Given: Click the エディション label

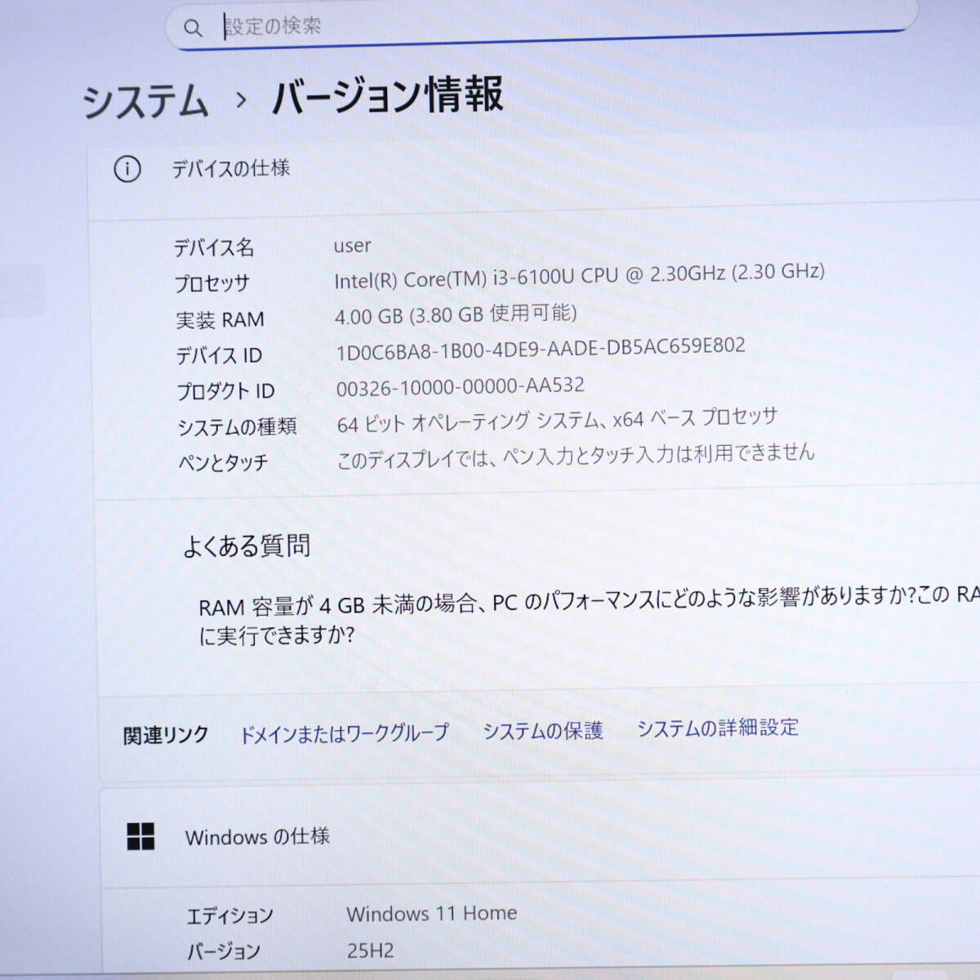Looking at the screenshot, I should point(230,915).
